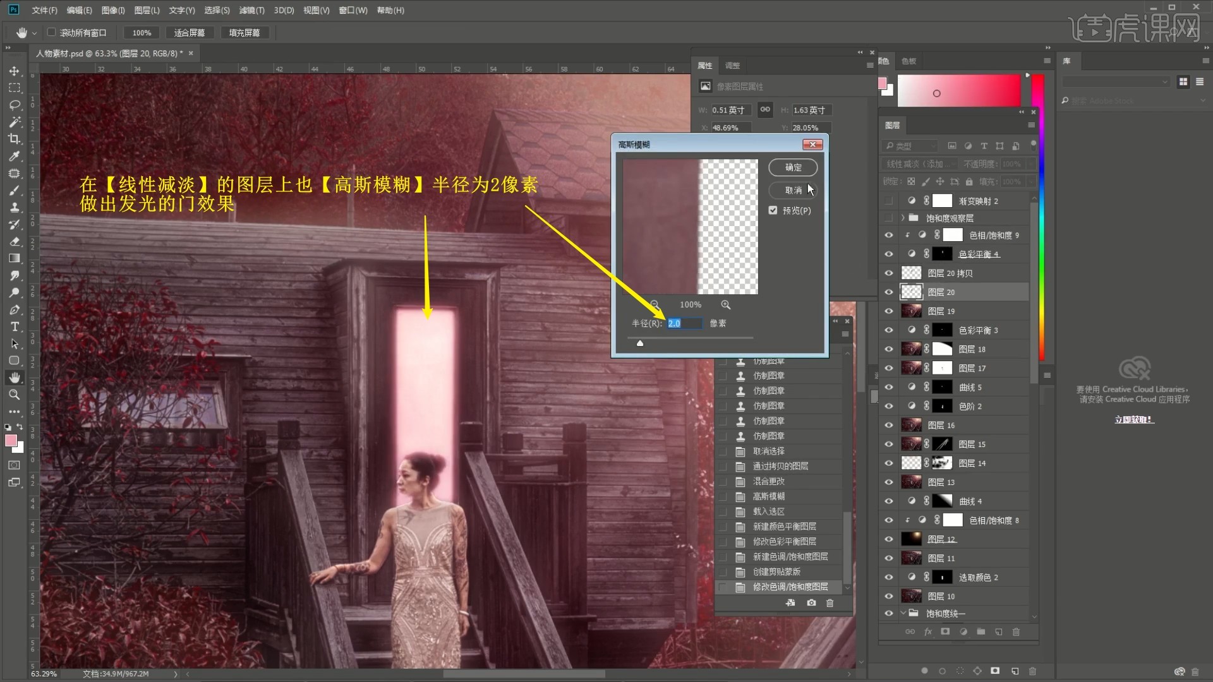
Task: Switch to the 调整 tab
Action: pos(732,66)
